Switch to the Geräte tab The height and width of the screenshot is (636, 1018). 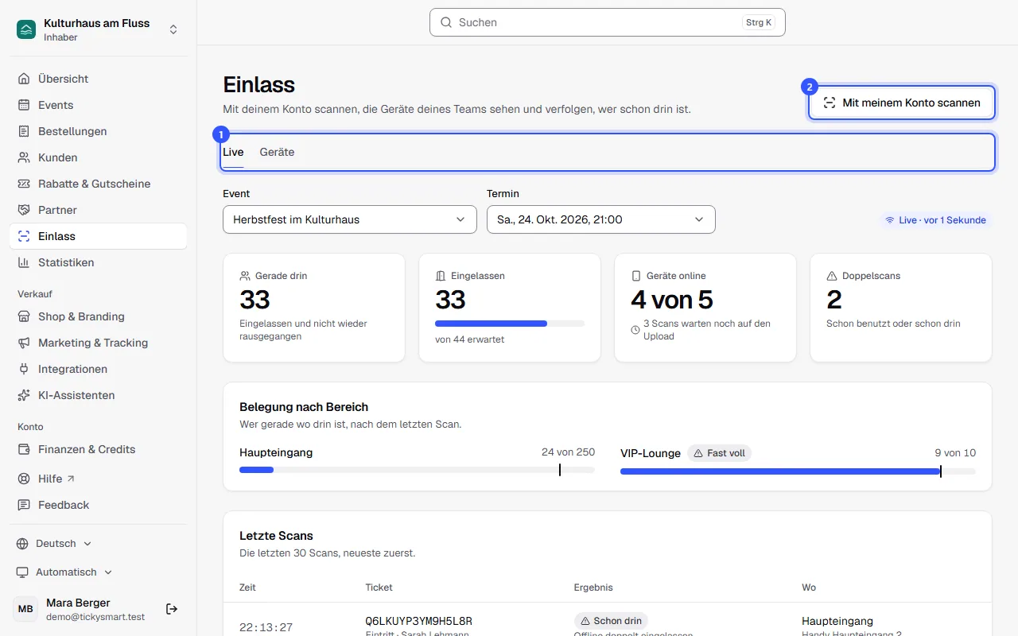coord(277,152)
